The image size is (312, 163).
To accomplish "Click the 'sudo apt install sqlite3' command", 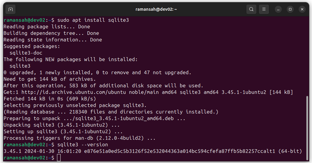I will point(93,20).
